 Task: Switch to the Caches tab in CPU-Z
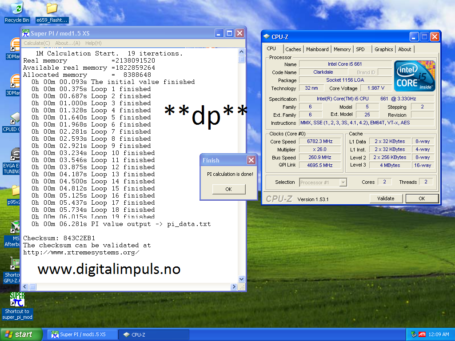[293, 49]
